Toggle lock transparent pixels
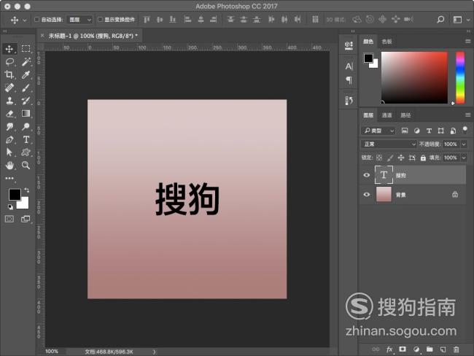Image resolution: width=474 pixels, height=356 pixels. click(x=379, y=158)
